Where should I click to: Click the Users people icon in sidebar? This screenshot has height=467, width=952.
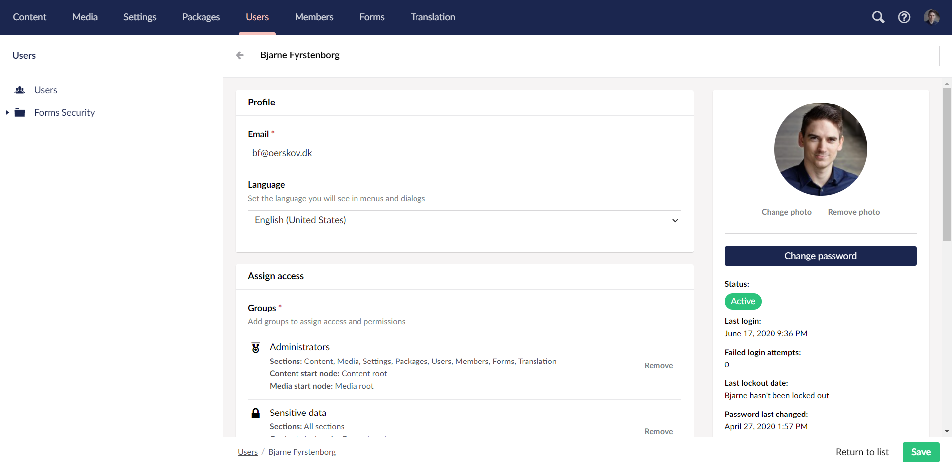[x=20, y=90]
